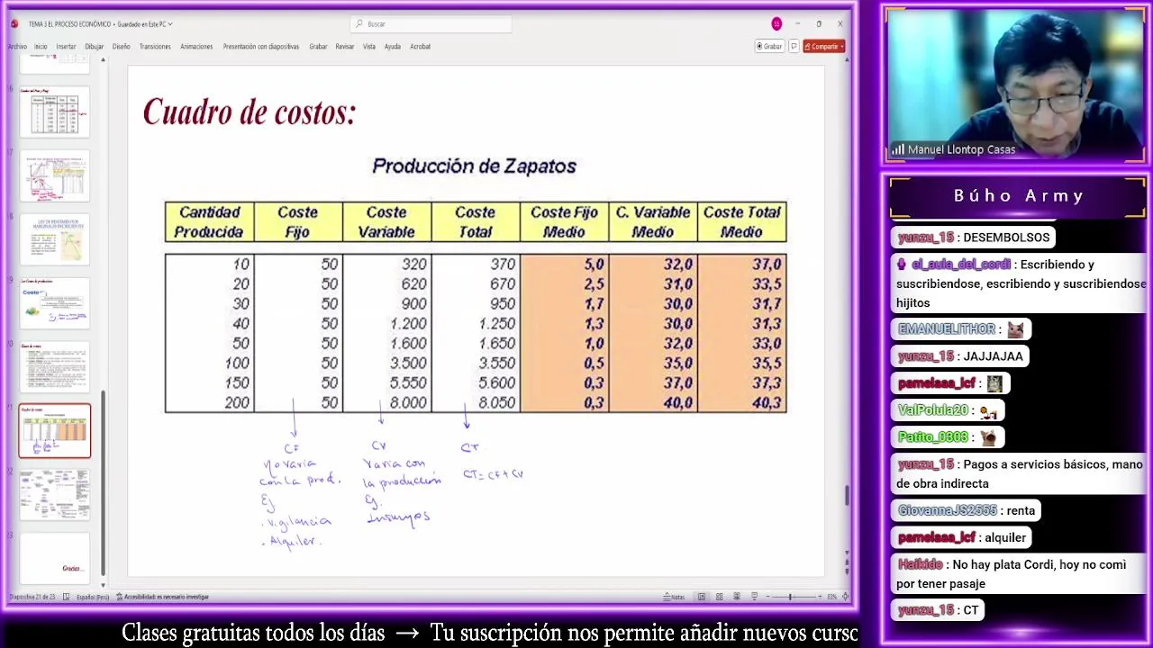Open the Vista tab
Image resolution: width=1153 pixels, height=648 pixels.
click(369, 47)
